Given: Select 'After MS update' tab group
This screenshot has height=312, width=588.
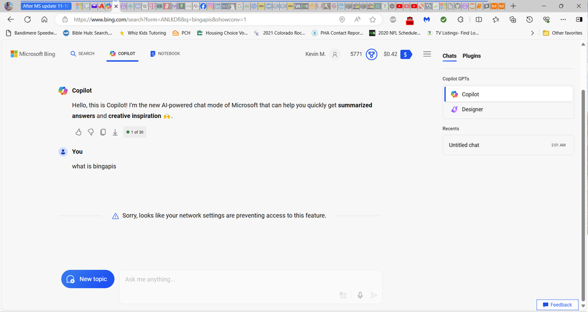Looking at the screenshot, I should (x=46, y=6).
